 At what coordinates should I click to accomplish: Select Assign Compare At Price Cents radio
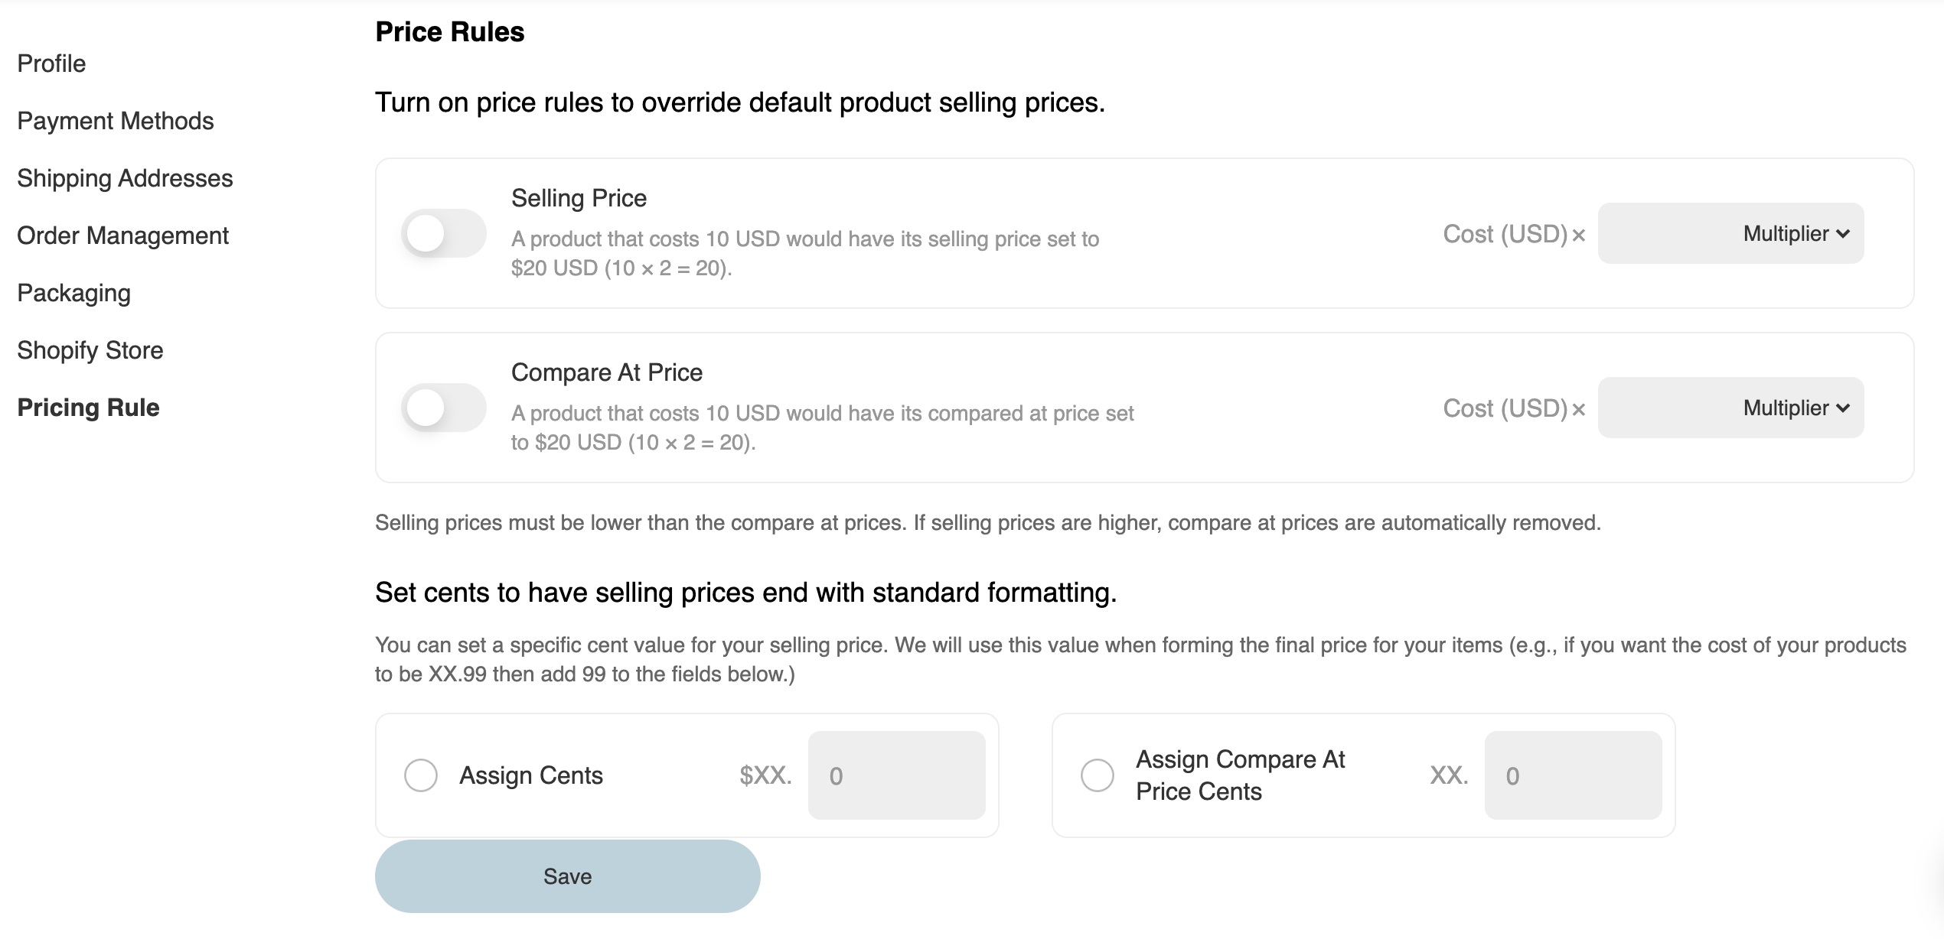(x=1098, y=775)
